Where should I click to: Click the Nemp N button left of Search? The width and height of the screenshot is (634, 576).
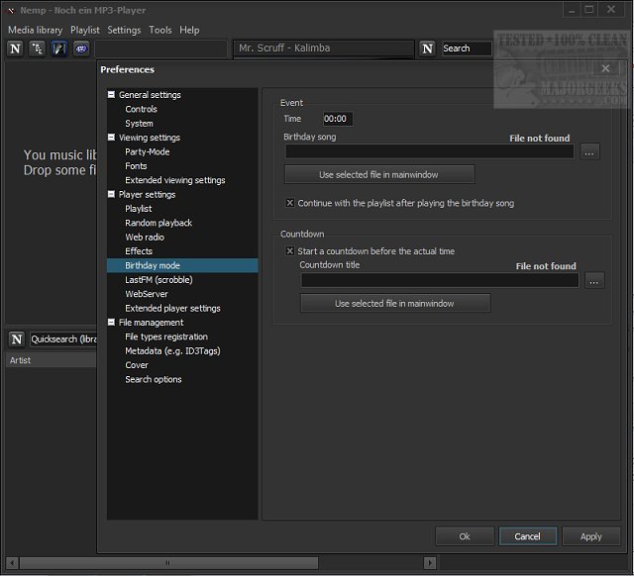pos(427,48)
